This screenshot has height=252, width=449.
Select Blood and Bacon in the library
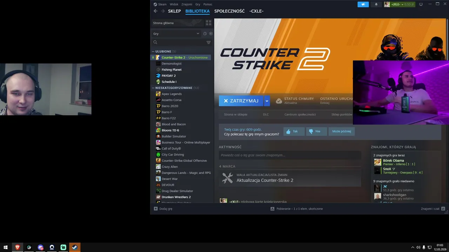(174, 124)
